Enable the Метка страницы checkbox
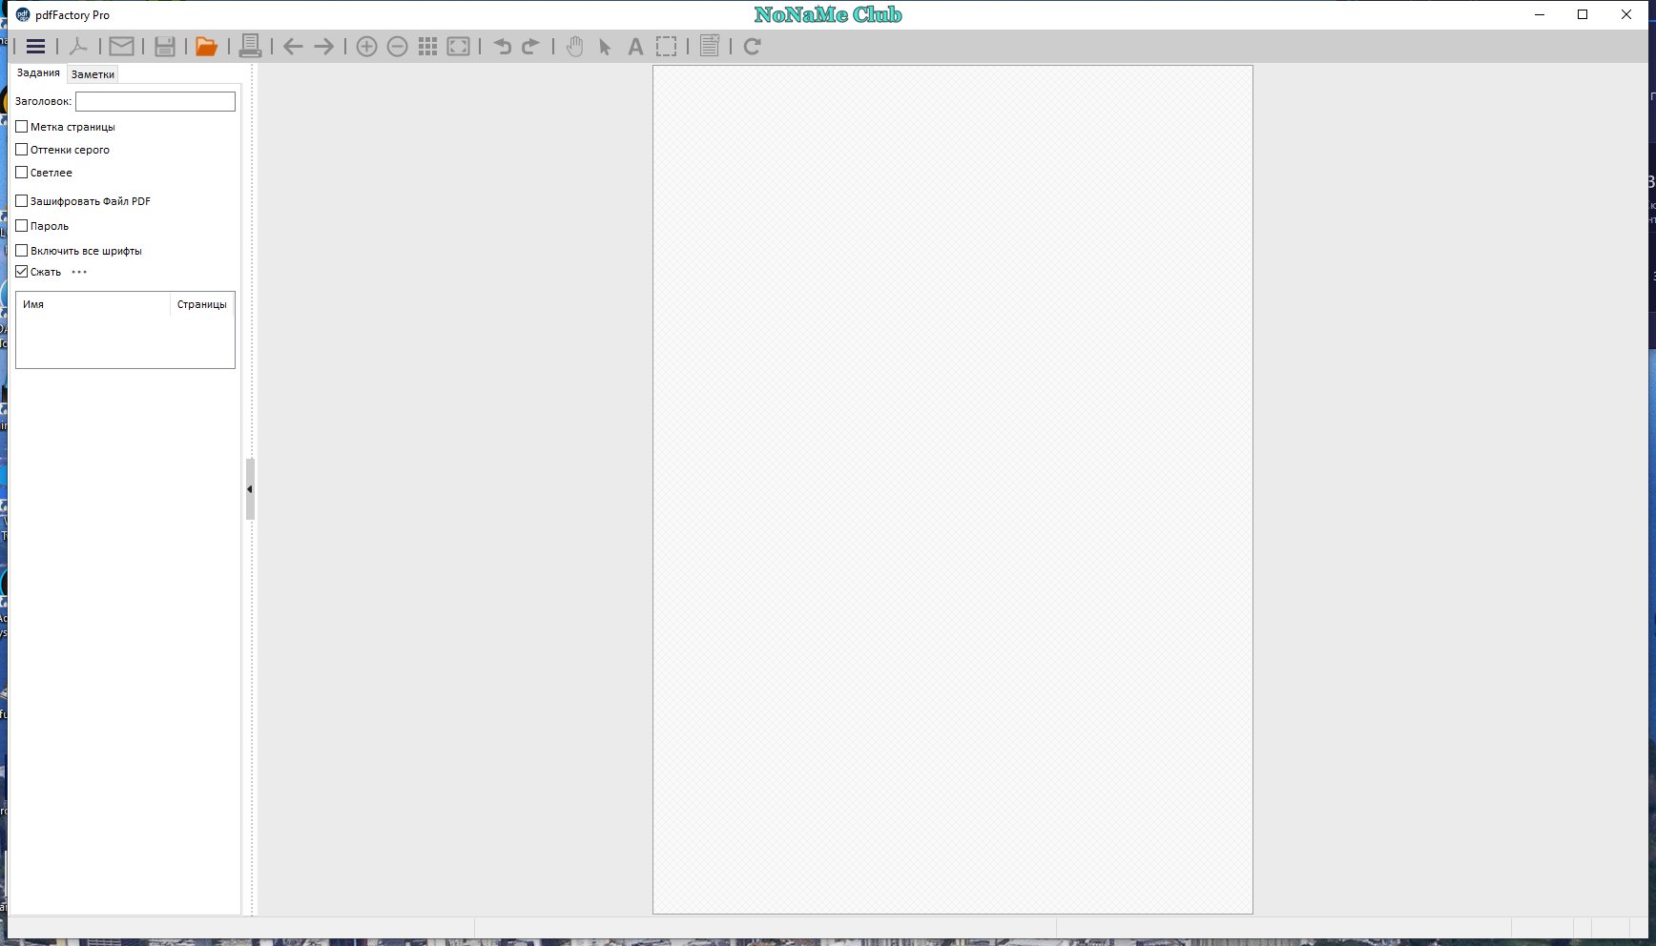 pos(22,127)
